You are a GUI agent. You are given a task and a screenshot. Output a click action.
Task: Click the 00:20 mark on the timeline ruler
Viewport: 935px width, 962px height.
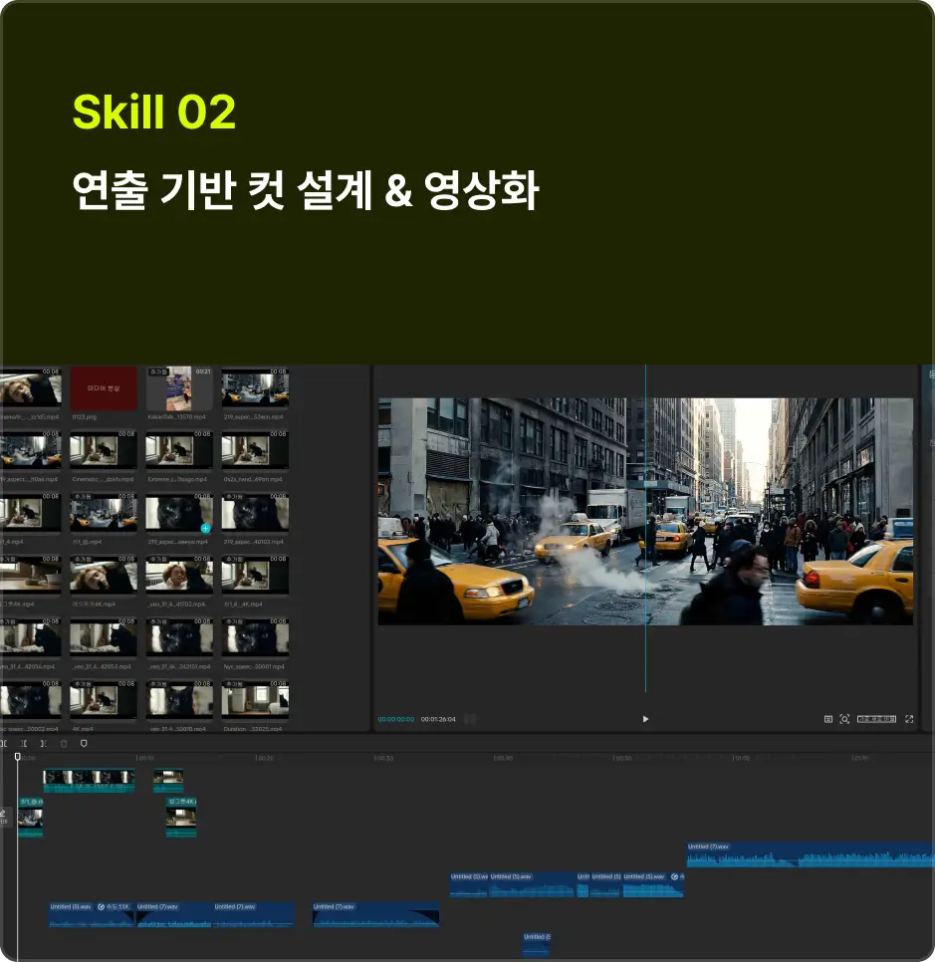point(265,758)
